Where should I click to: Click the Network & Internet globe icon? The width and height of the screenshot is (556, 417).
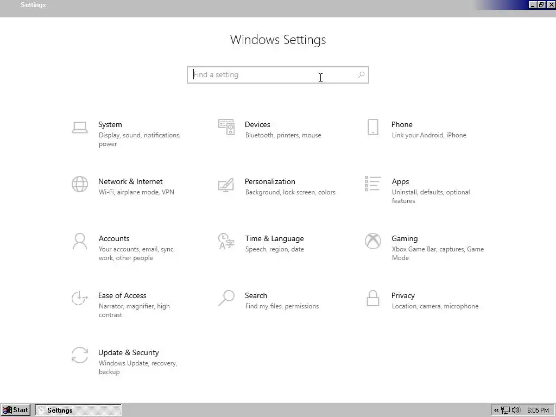click(80, 184)
